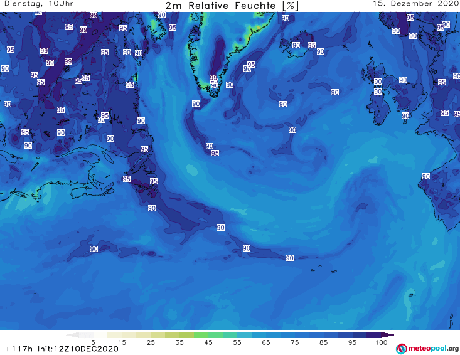Click the meteopool.org logo
Viewport: 460px width, 355px height.
point(427,349)
